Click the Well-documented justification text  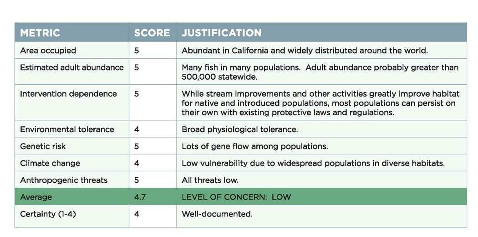pyautogui.click(x=217, y=214)
